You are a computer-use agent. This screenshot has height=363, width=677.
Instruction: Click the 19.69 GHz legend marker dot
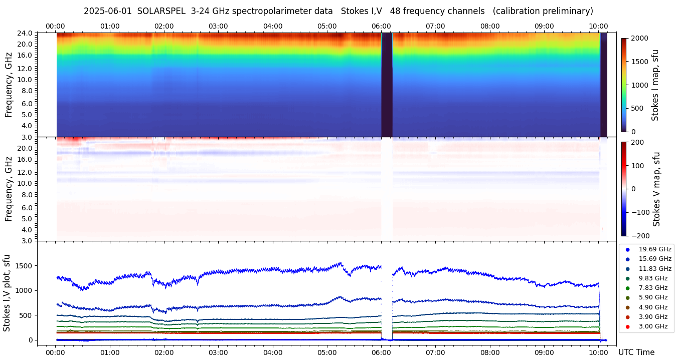[x=627, y=249]
